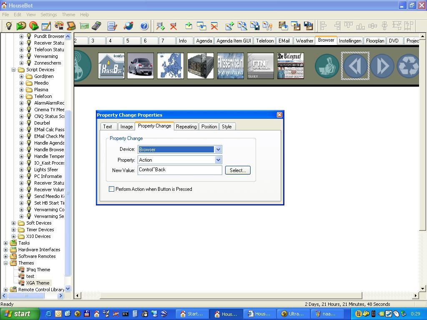Select the IPaq Theme tree item
Image resolution: width=427 pixels, height=320 pixels.
[x=38, y=270]
